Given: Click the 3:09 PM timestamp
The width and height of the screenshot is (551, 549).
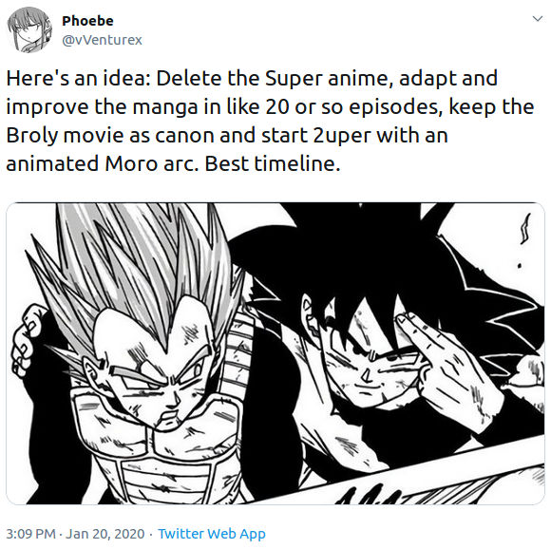Looking at the screenshot, I should pyautogui.click(x=31, y=534).
